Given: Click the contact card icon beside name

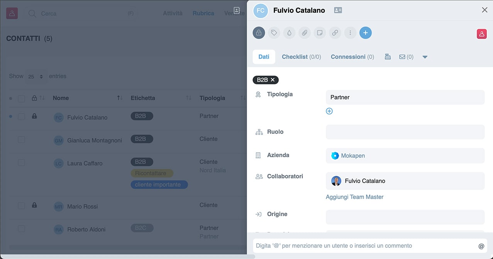Looking at the screenshot, I should click(338, 10).
